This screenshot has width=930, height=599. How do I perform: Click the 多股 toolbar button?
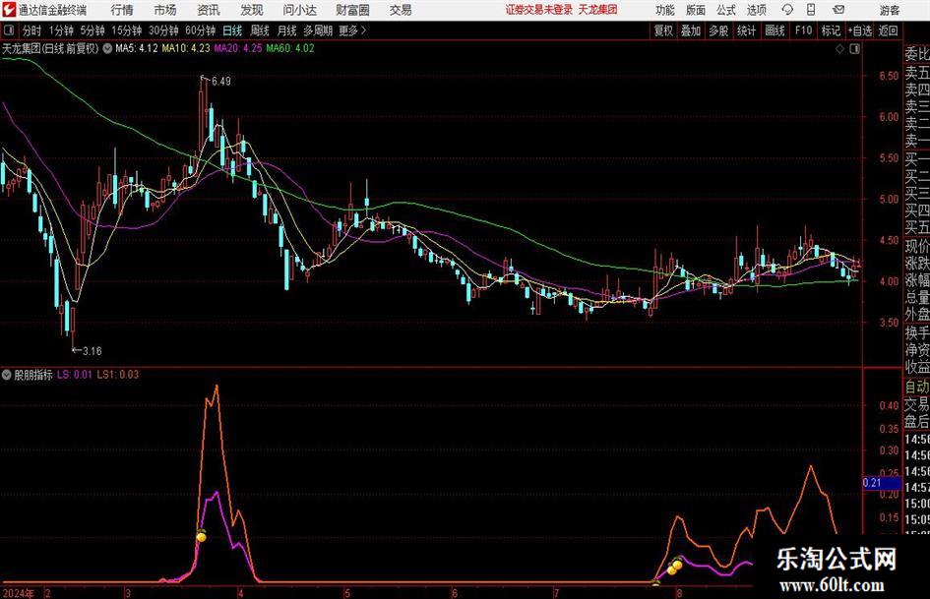coord(718,30)
